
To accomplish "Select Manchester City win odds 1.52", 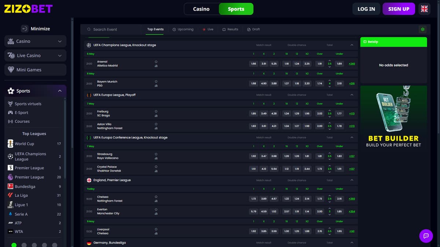I will click(x=274, y=212).
